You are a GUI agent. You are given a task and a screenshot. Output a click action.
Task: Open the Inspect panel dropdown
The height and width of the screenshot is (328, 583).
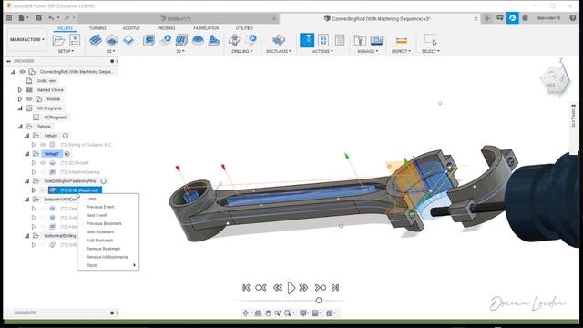tap(401, 51)
